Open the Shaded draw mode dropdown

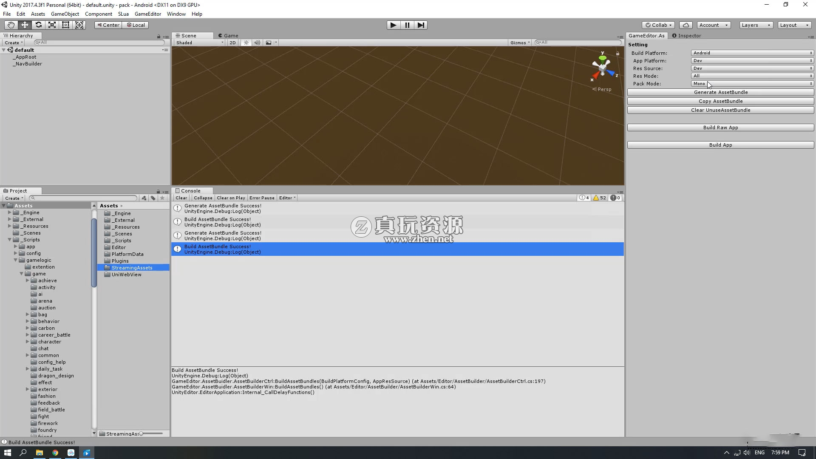[199, 42]
